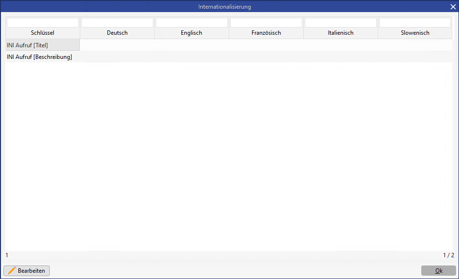Click the 1 / 2 record counter

coord(448,255)
